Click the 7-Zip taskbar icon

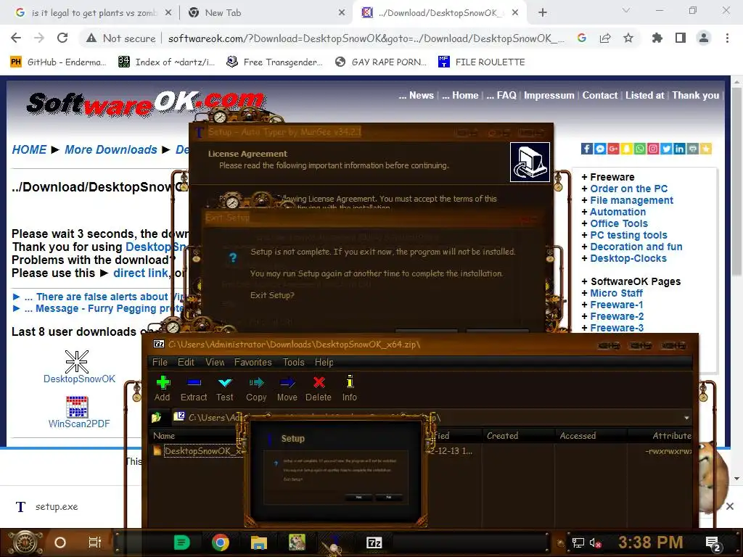pos(374,542)
